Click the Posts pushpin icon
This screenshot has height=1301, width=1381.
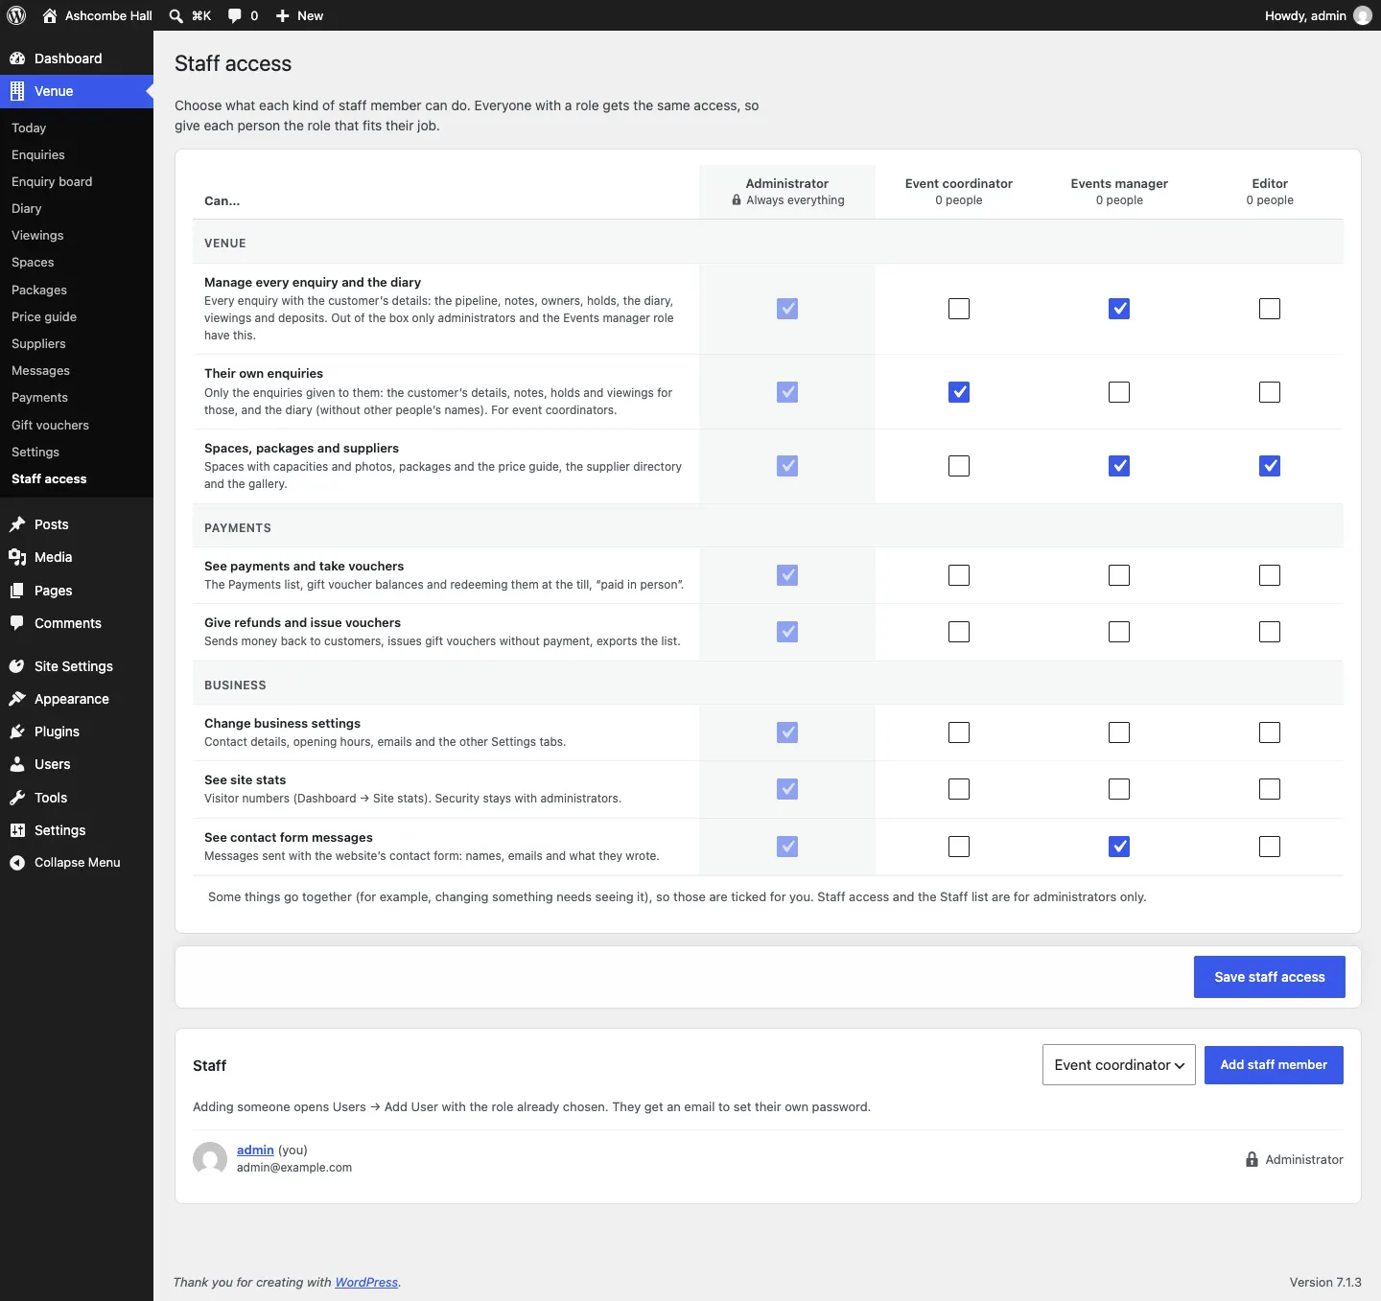17,524
